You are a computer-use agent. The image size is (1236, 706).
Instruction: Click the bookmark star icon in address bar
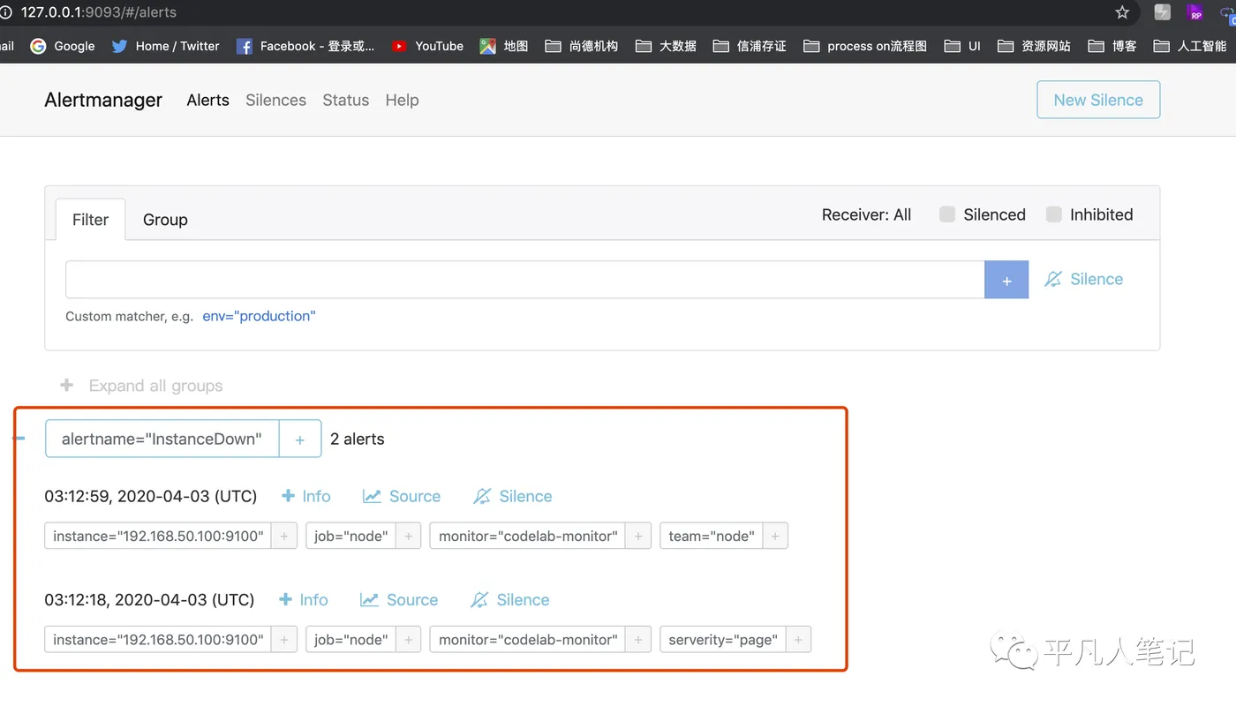pyautogui.click(x=1122, y=12)
